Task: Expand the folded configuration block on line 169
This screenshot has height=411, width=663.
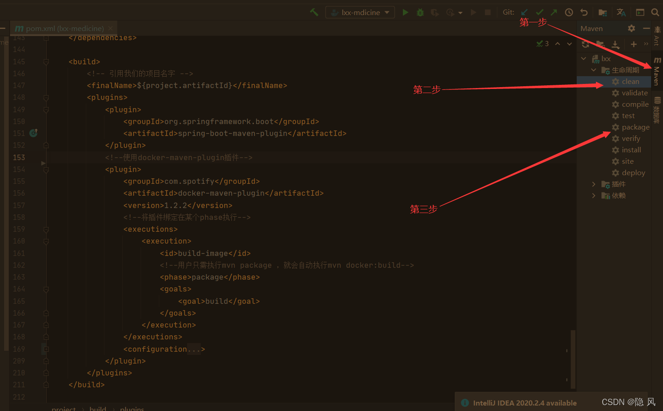Action: click(46, 349)
